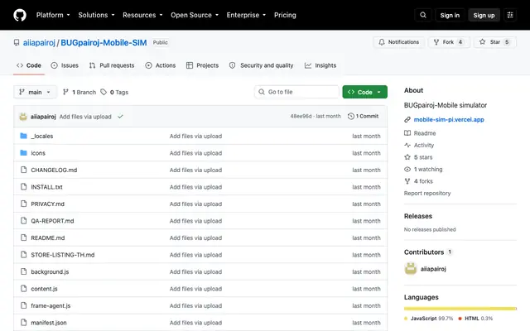Click the fork icon on Fork button
530x331 pixels.
[436, 42]
